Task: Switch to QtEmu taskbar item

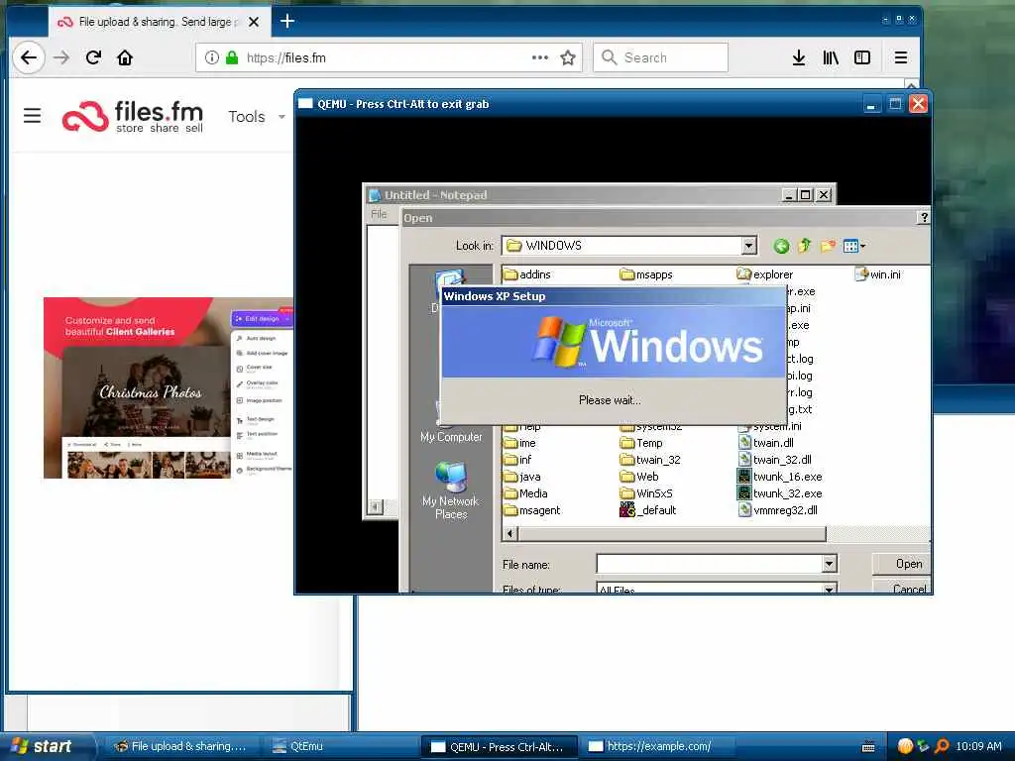Action: [x=339, y=746]
